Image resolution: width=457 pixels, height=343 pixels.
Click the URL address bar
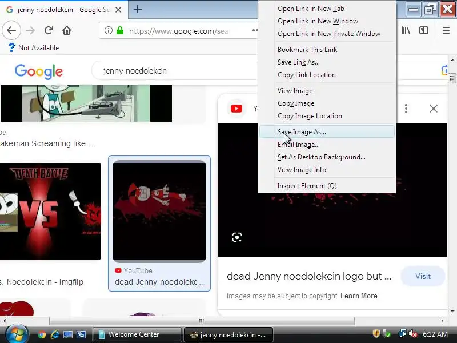(178, 31)
